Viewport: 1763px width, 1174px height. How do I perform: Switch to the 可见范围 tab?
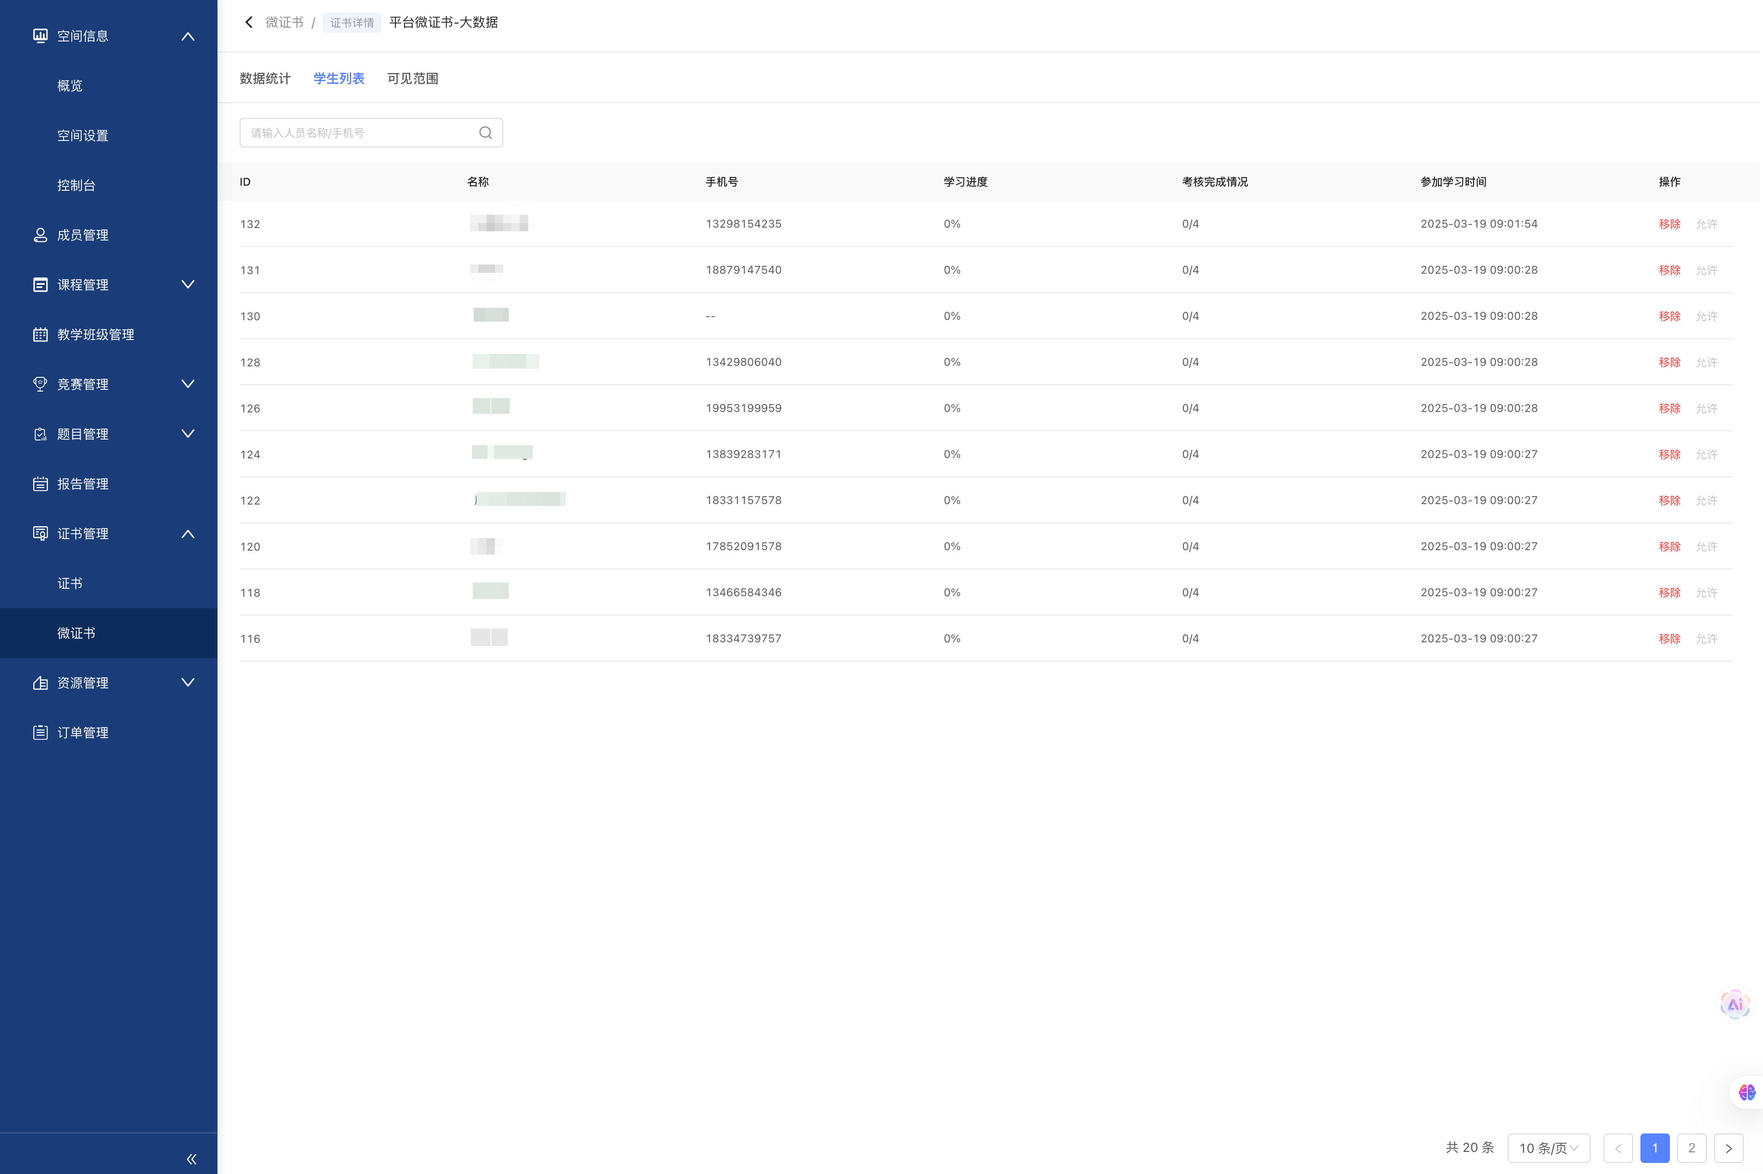412,79
